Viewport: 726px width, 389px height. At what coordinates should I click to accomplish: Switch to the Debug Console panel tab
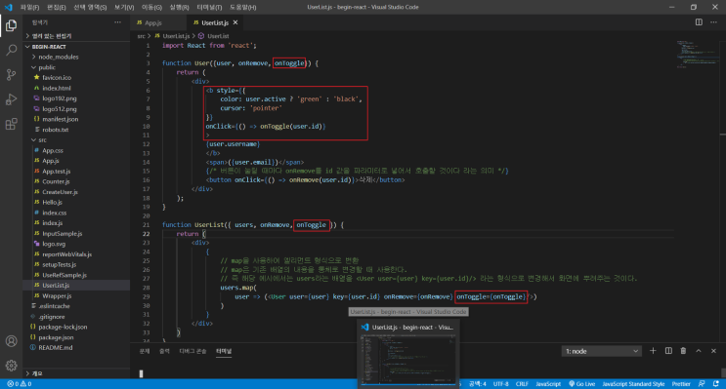coord(192,351)
